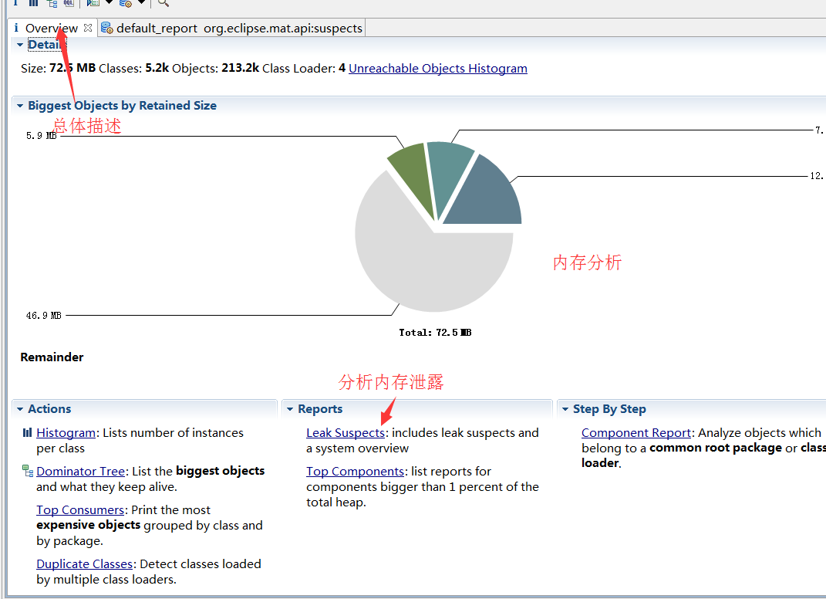Click the magnifier search icon
Image resolution: width=826 pixels, height=599 pixels.
click(164, 2)
